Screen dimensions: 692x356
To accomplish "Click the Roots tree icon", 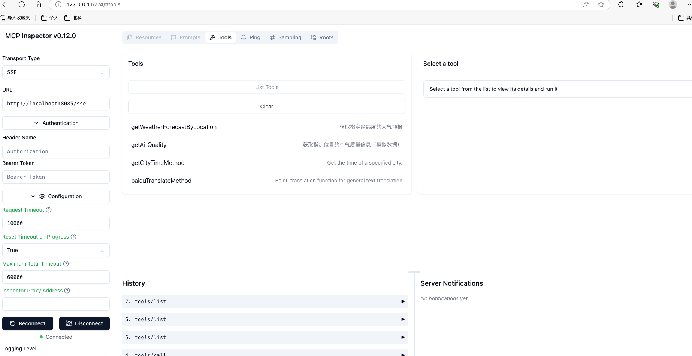I will click(x=313, y=37).
